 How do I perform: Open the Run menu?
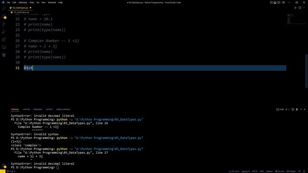43,2
